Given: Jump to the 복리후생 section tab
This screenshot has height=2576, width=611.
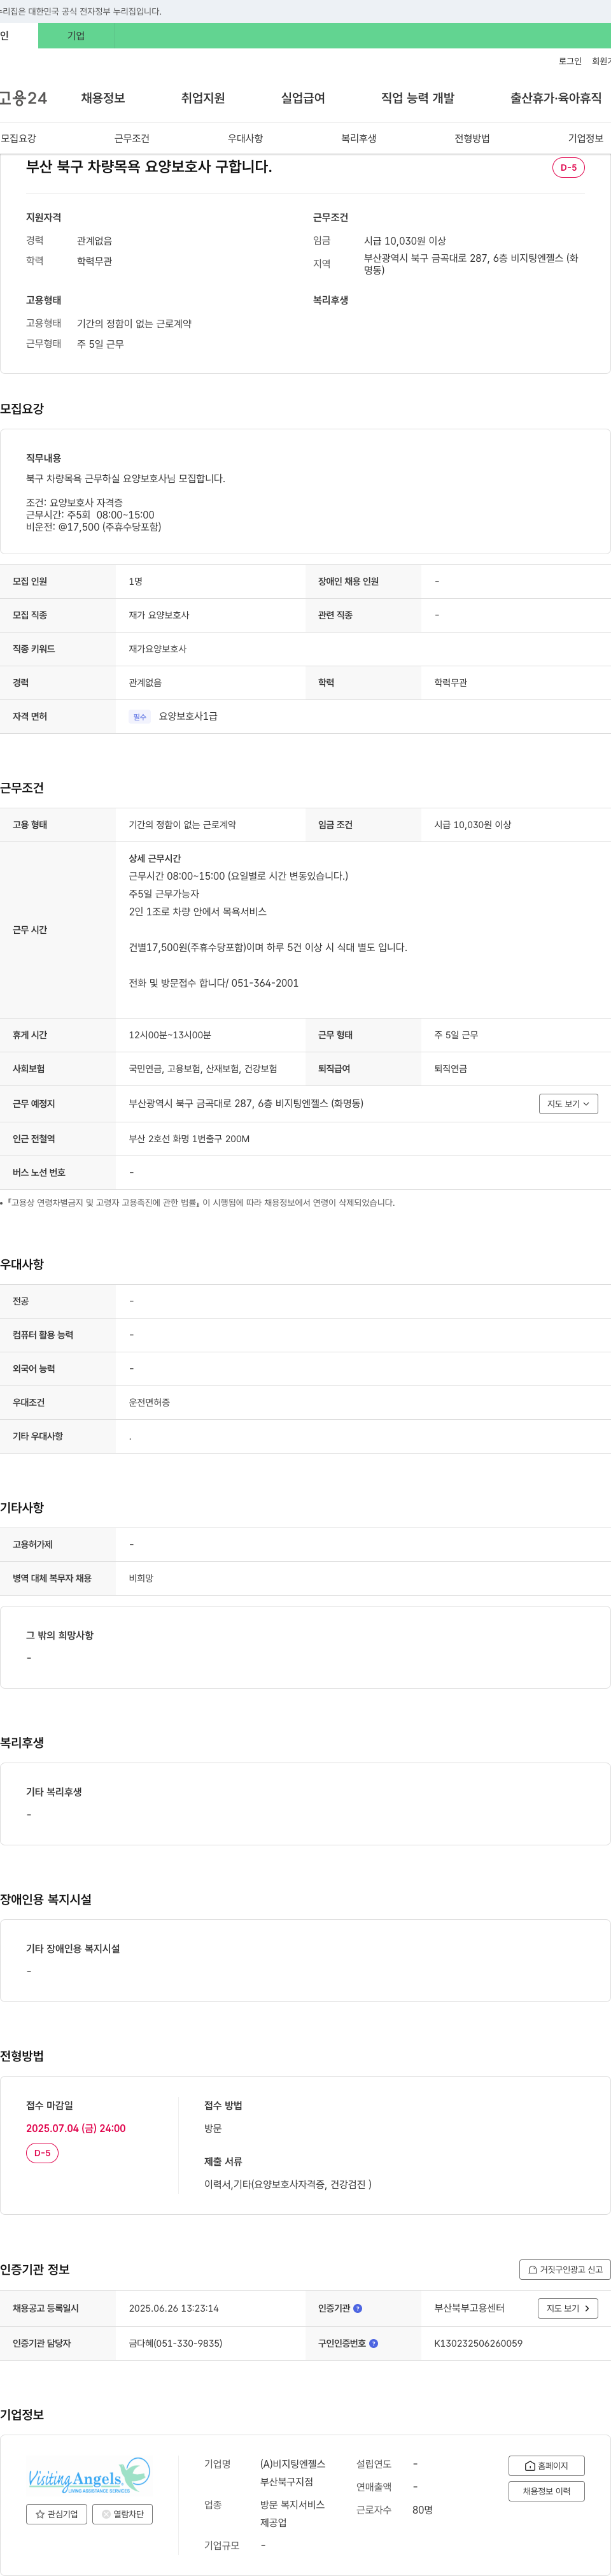Looking at the screenshot, I should [358, 139].
